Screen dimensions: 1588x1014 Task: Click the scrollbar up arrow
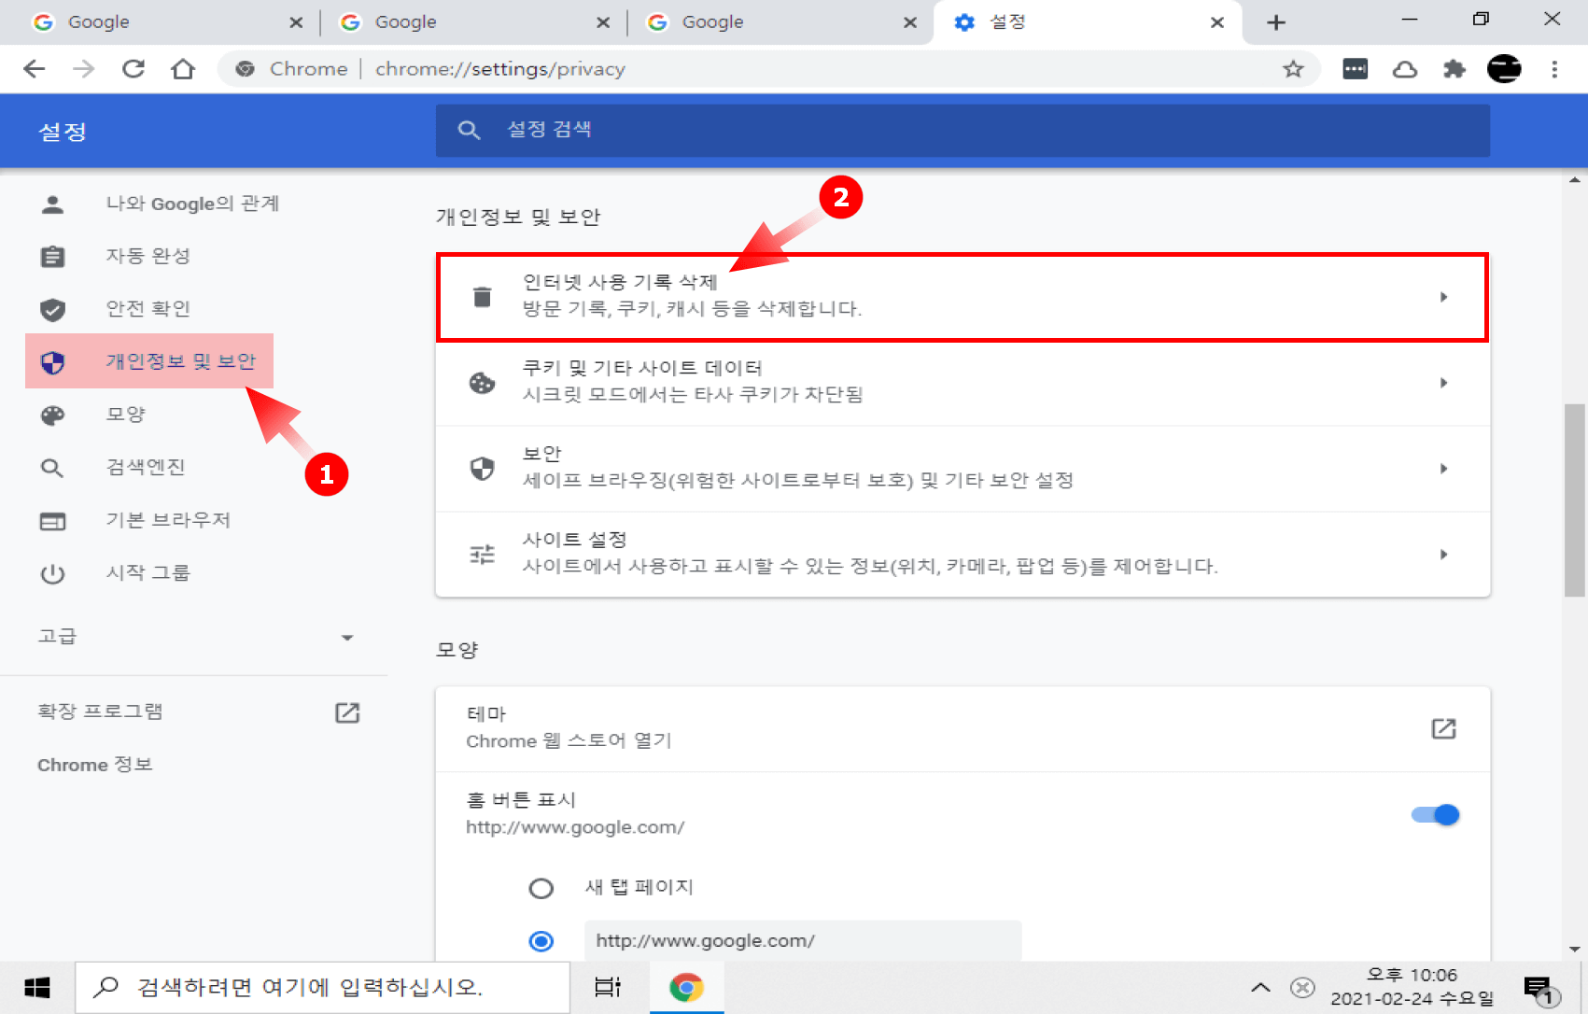click(1575, 179)
